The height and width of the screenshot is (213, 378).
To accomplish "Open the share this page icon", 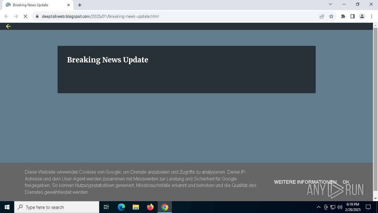I will click(322, 16).
